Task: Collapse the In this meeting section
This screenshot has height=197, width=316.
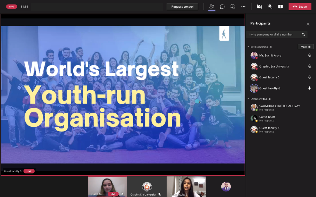Action: [x=248, y=47]
